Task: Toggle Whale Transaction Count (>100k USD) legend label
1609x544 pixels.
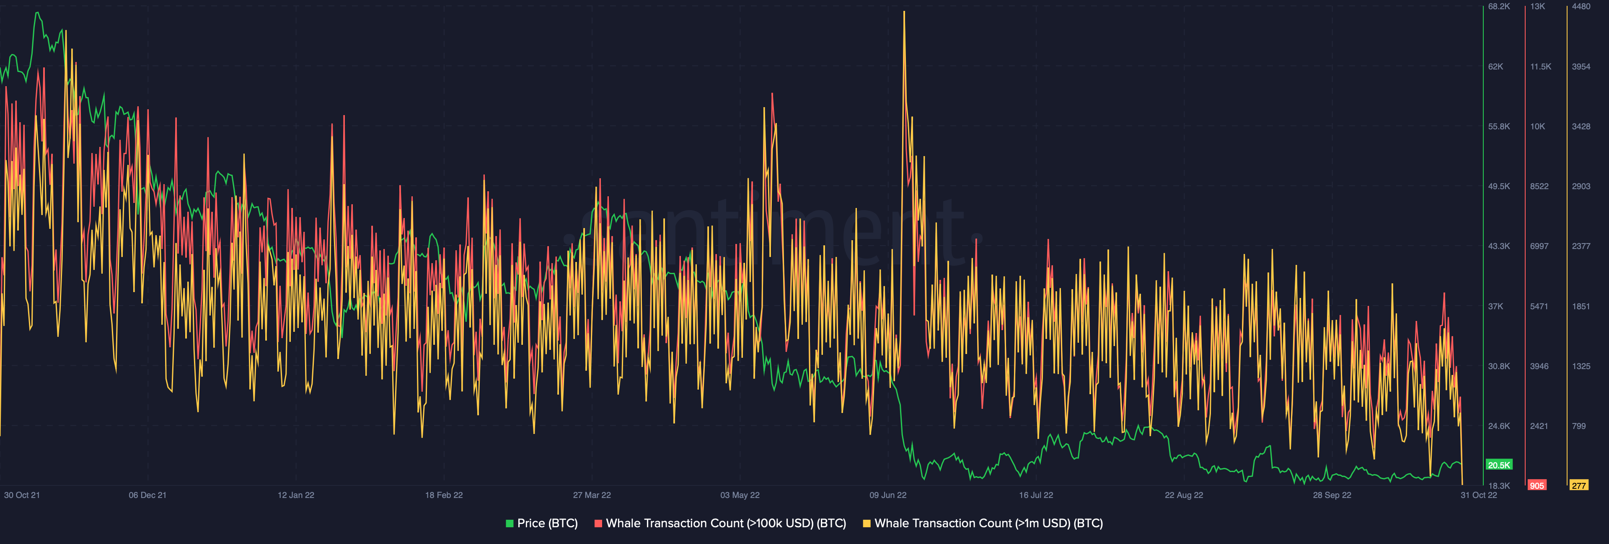Action: point(726,523)
